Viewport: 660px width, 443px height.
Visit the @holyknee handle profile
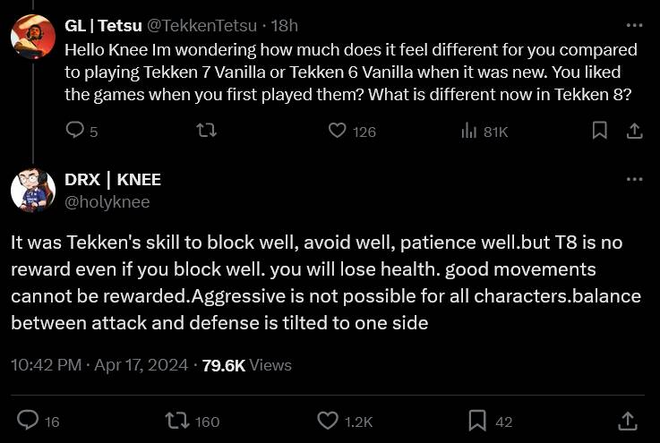[x=107, y=202]
